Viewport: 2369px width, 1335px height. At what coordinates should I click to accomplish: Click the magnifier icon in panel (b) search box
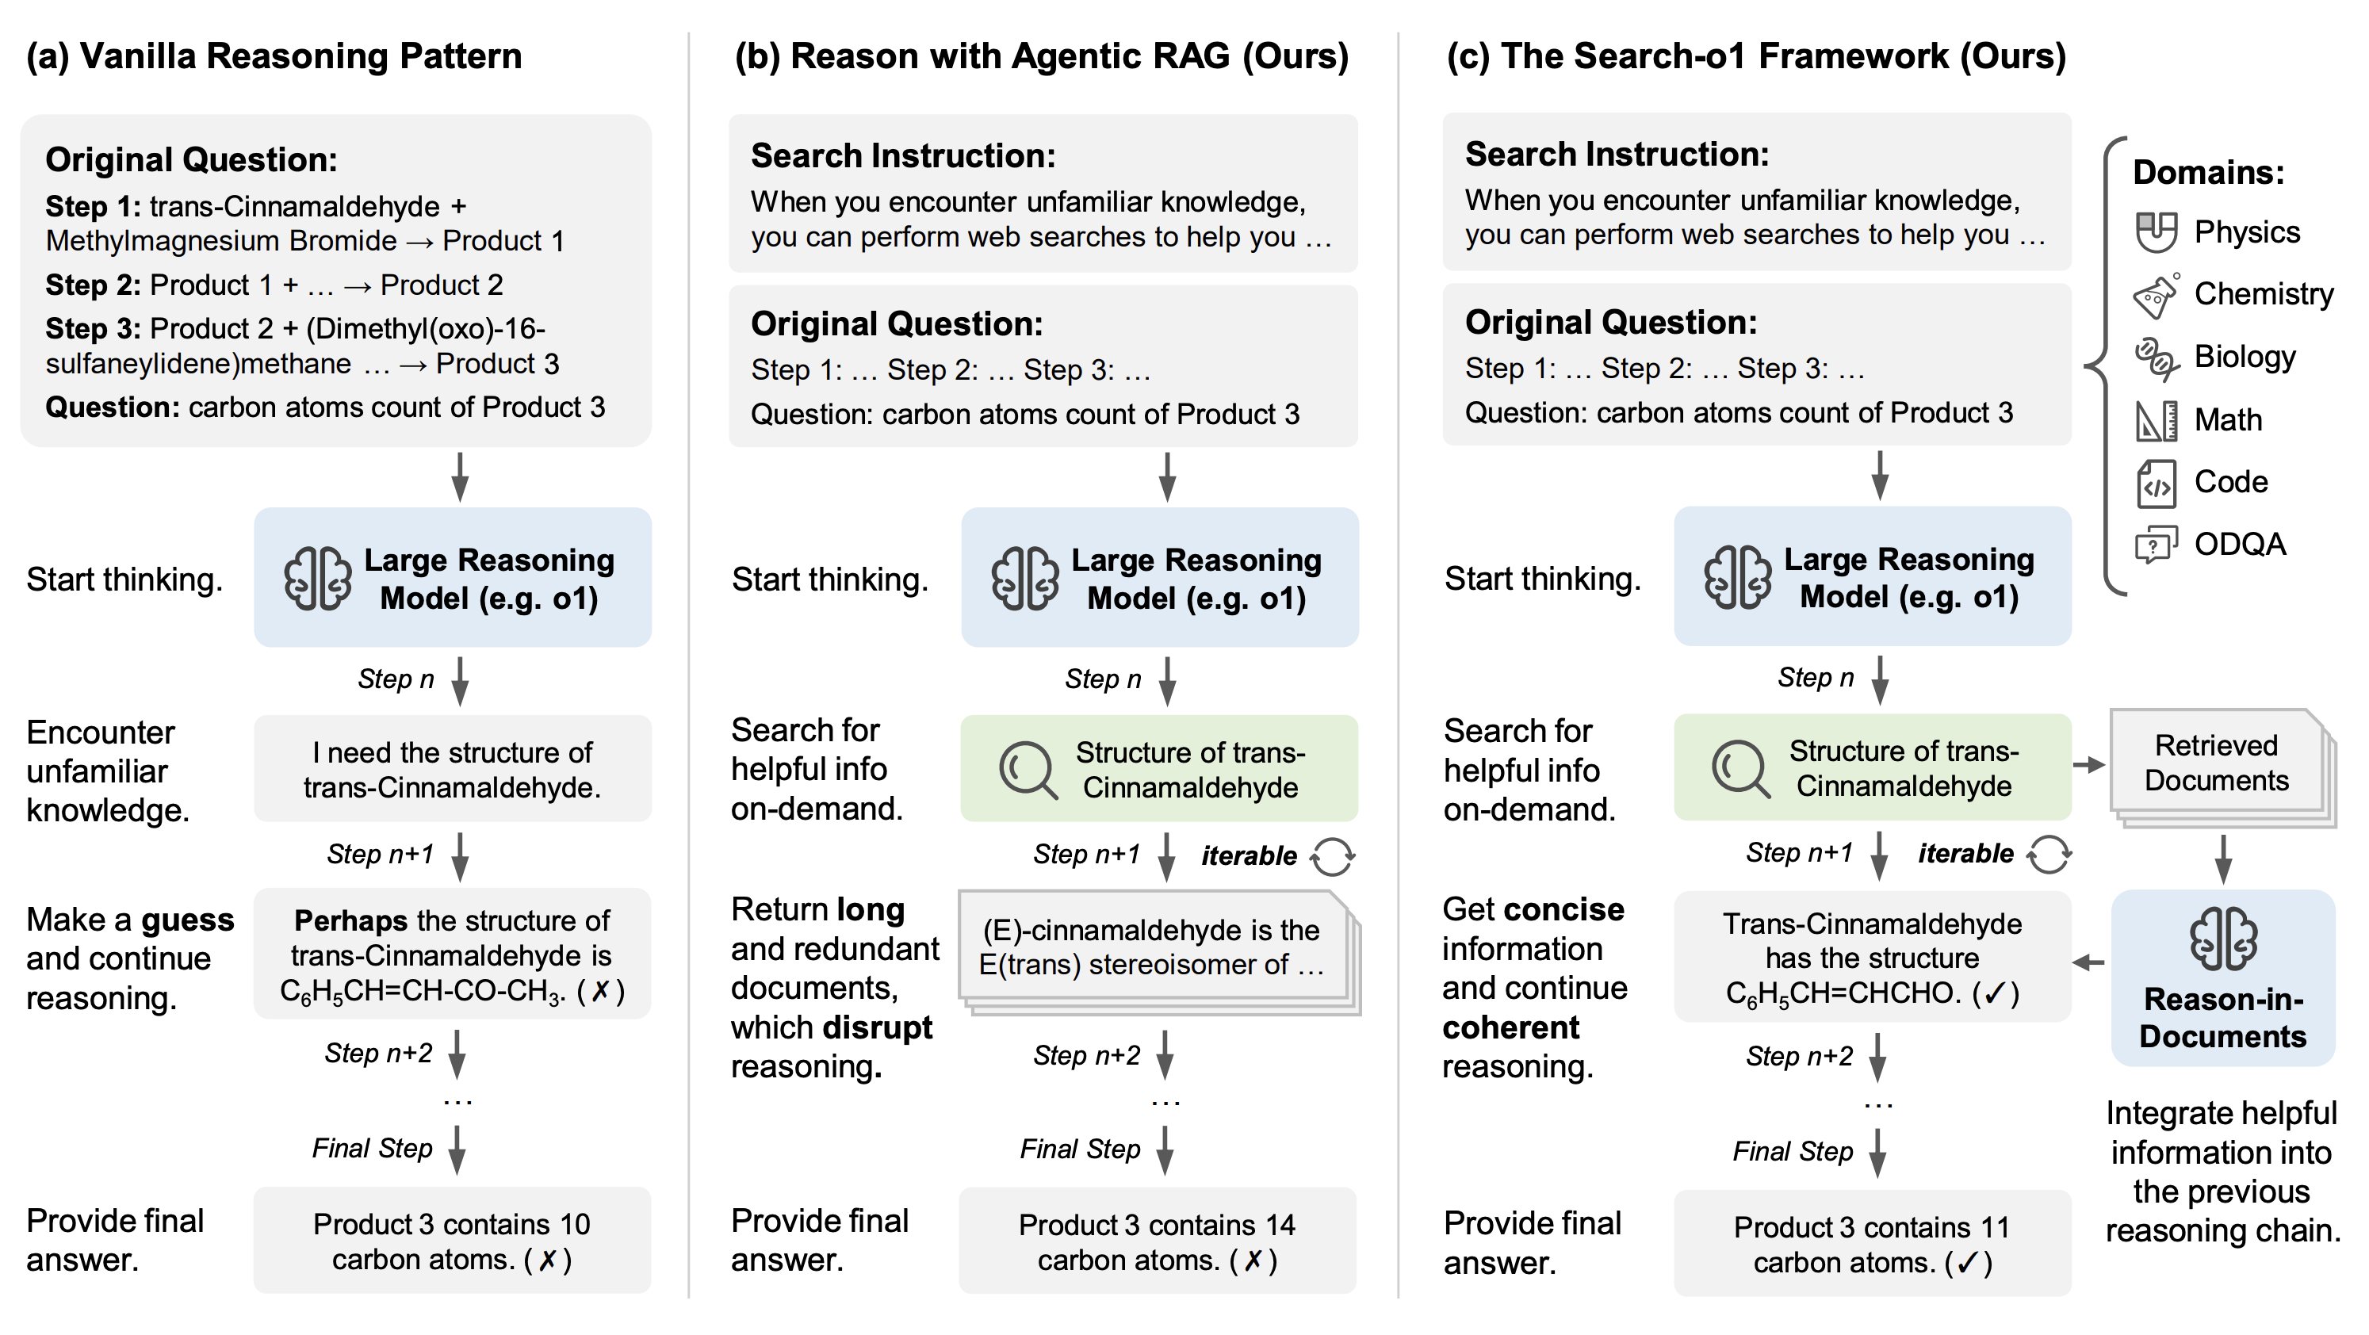click(x=1028, y=770)
